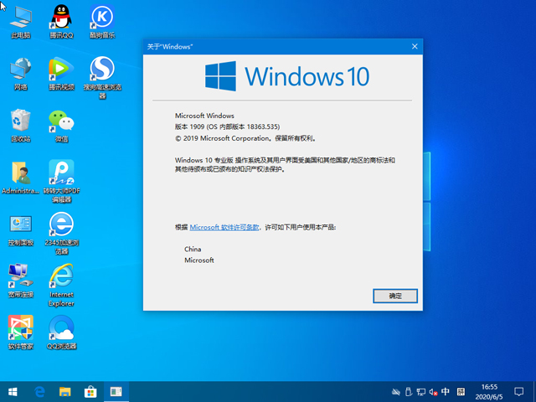Launch Edge from the taskbar

(x=39, y=392)
